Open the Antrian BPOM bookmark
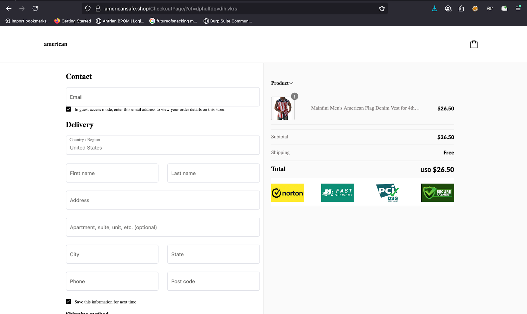 click(120, 21)
